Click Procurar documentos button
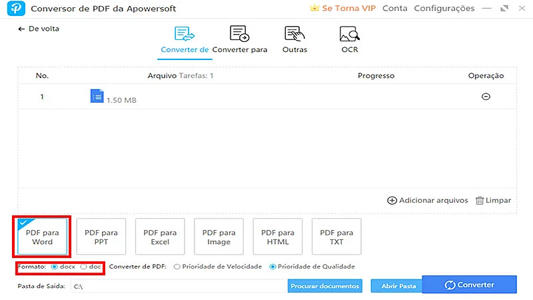Viewport: 533px width, 300px height. pos(325,286)
